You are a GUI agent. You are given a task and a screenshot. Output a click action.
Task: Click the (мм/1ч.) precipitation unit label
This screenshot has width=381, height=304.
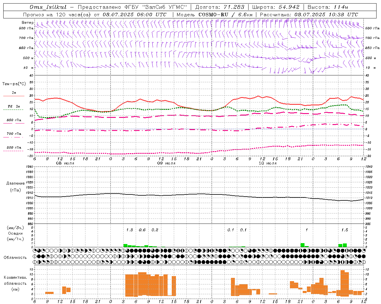point(15,239)
